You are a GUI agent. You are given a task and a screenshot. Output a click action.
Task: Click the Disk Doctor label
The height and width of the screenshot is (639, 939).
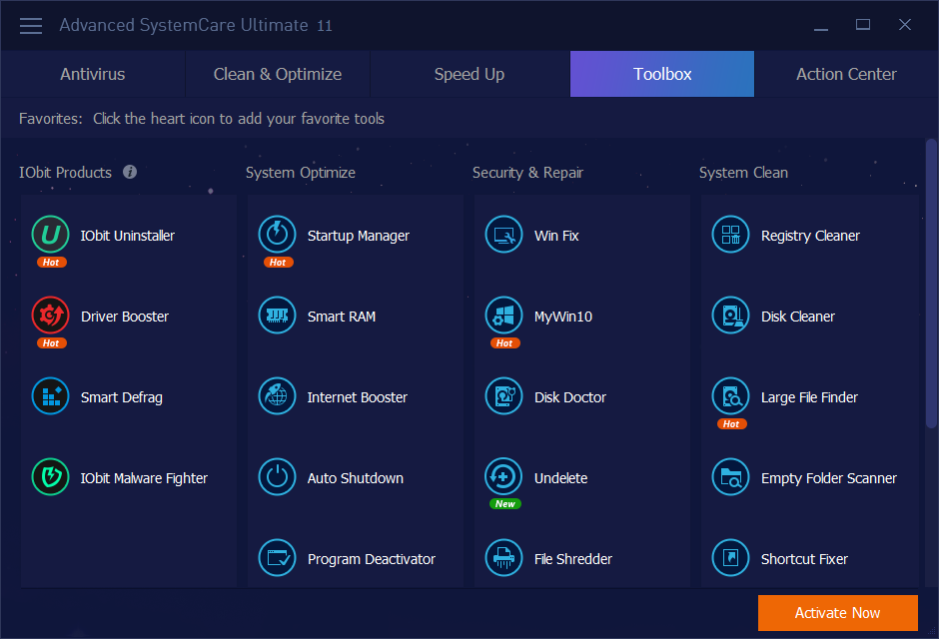point(570,397)
